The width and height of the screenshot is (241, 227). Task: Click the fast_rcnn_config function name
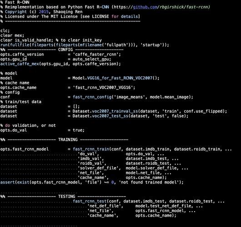pyautogui.click(x=92, y=97)
